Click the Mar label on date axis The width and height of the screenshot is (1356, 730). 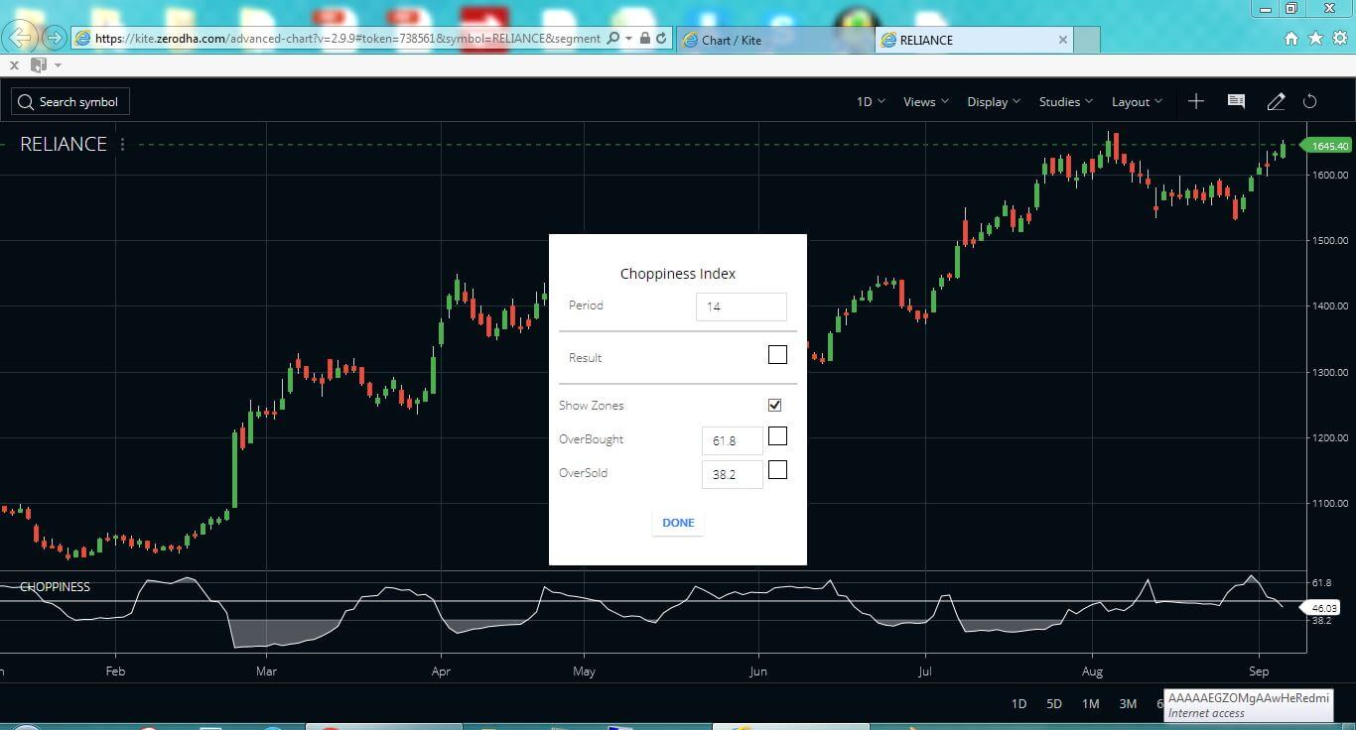[x=266, y=671]
